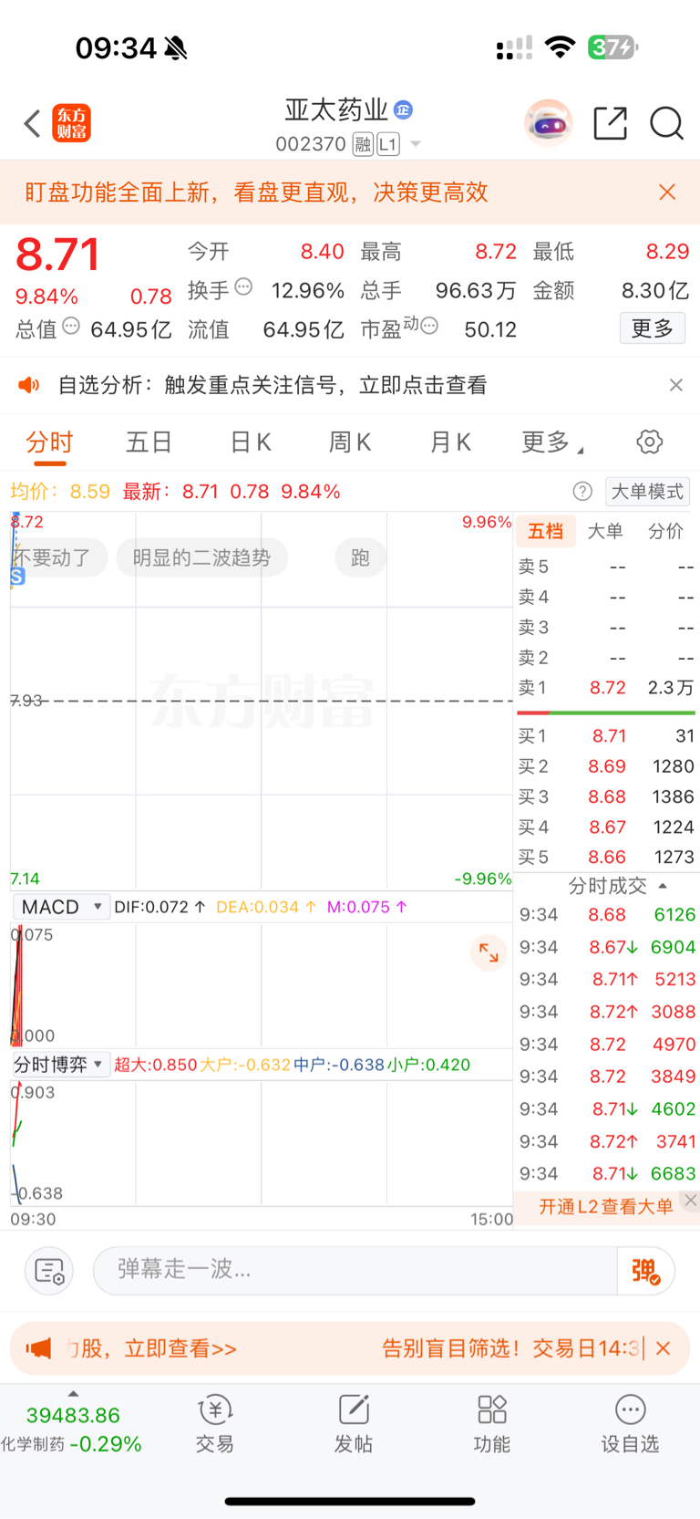Tap 买5 price 8.66 row
Screen dimensions: 700x1519
pos(606,857)
